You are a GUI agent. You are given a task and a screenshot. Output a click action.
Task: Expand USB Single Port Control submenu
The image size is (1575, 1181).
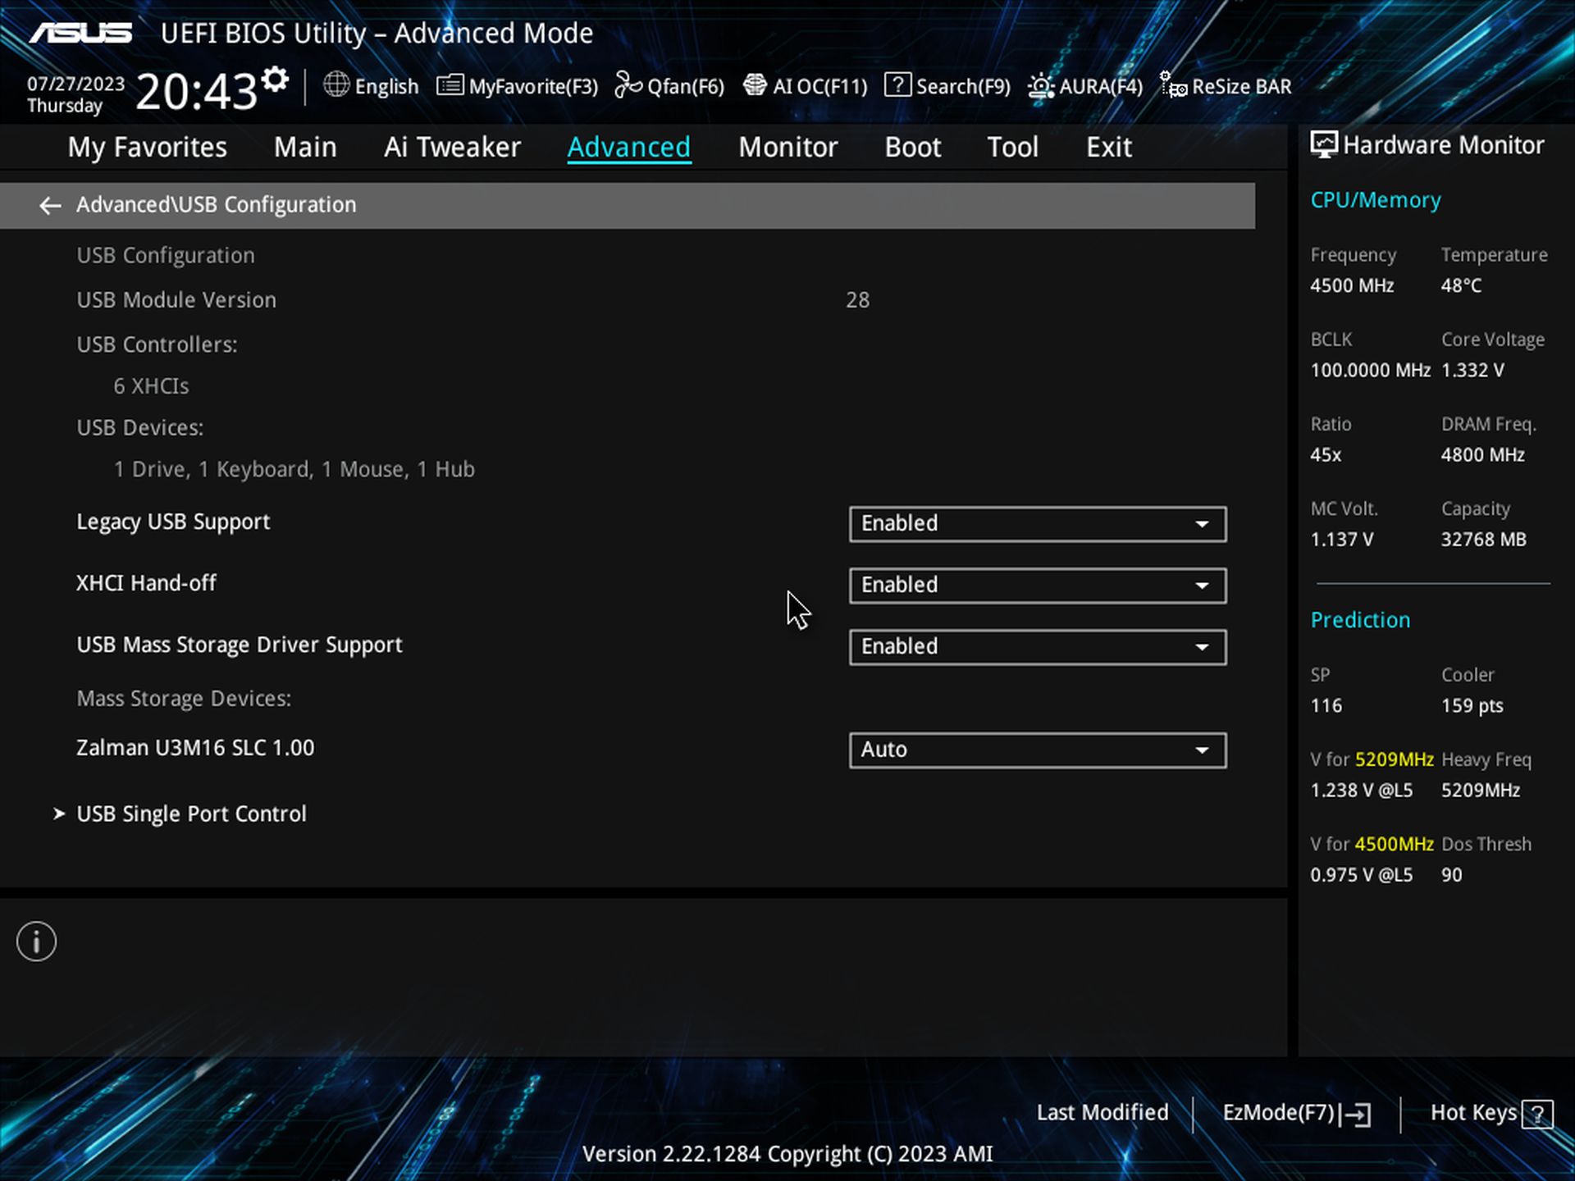(190, 814)
